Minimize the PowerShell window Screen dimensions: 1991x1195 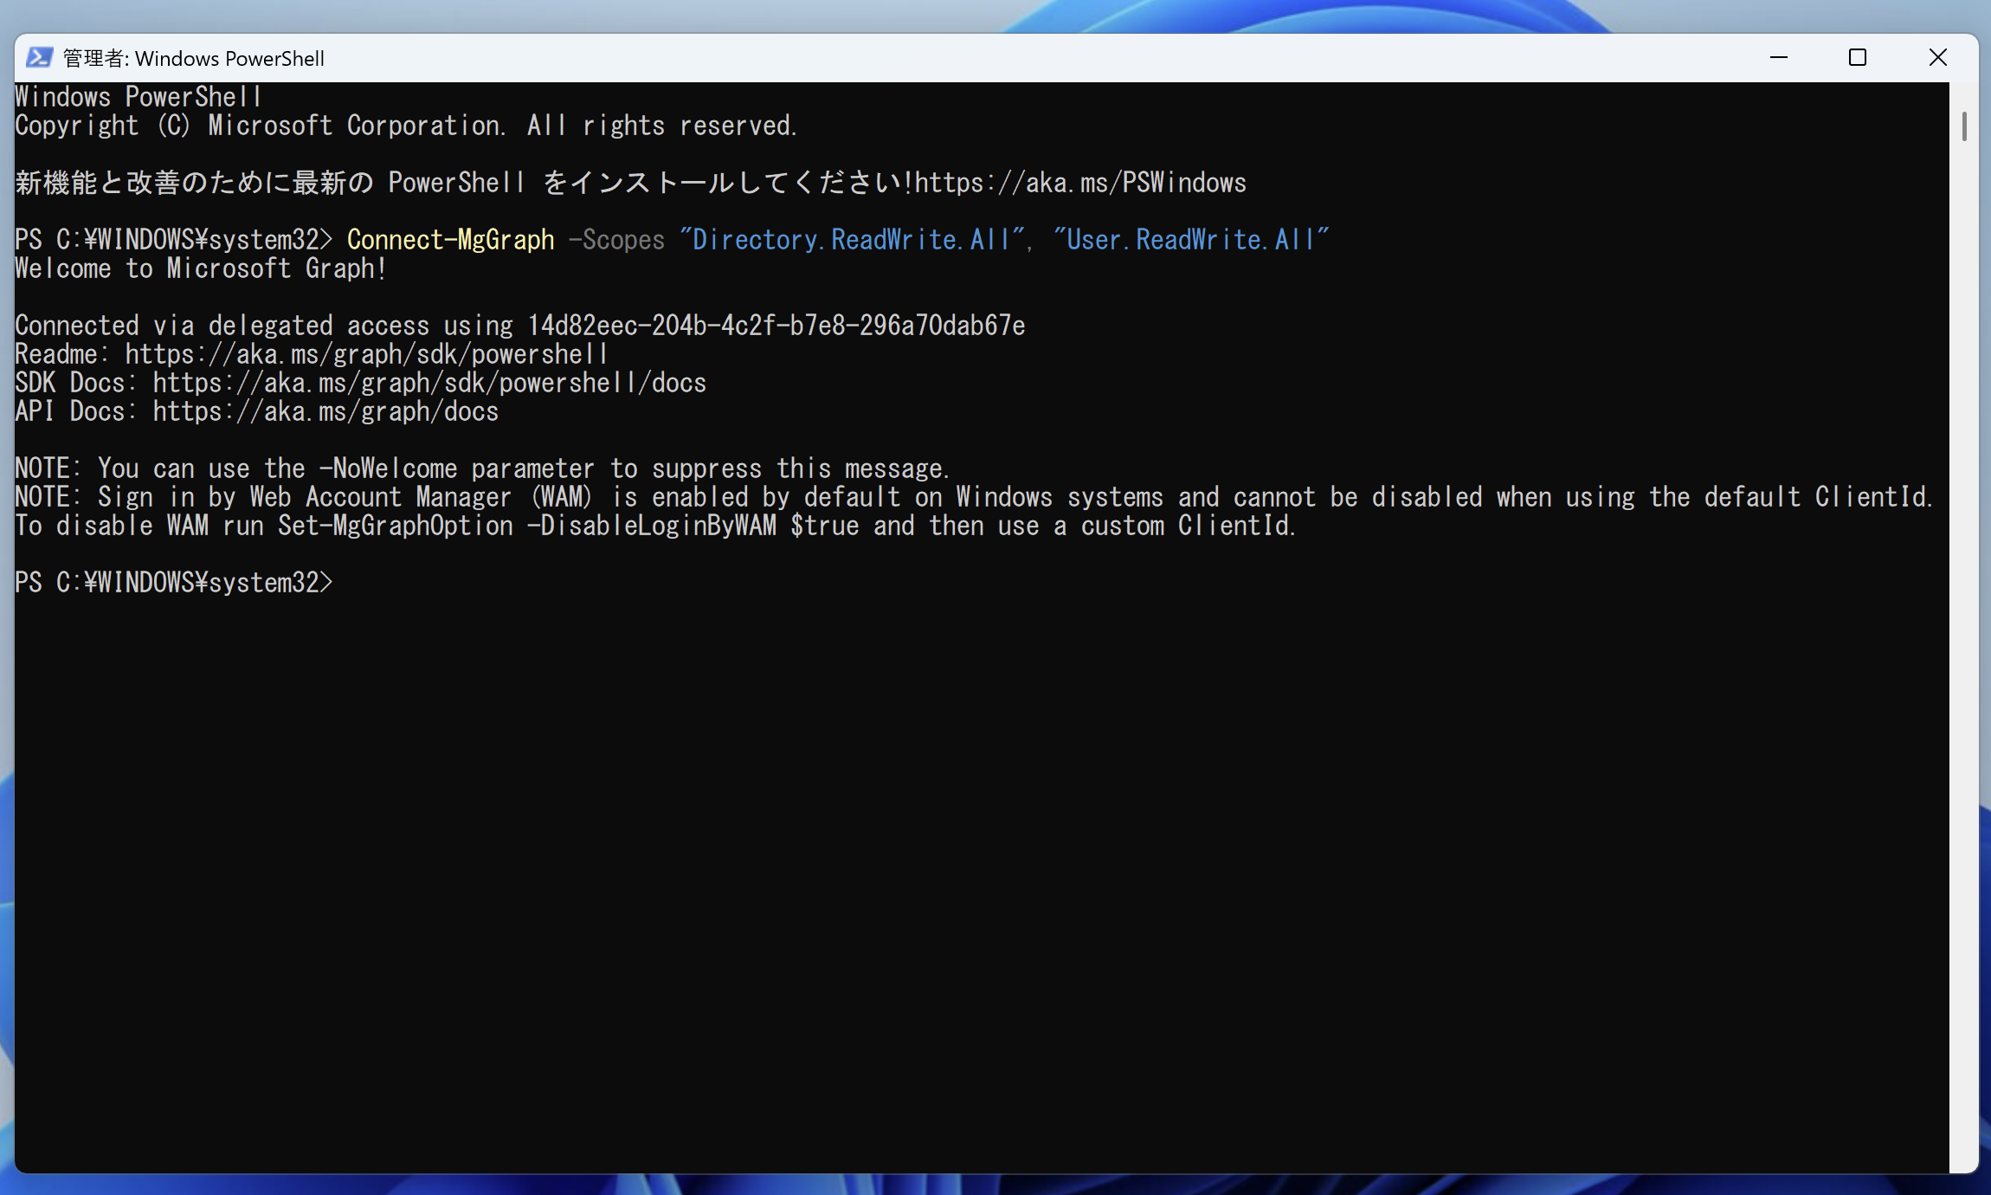coord(1778,58)
